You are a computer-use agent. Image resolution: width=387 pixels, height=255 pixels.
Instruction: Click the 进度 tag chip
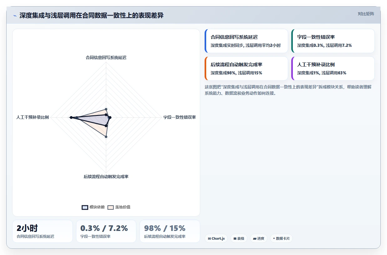259,238
